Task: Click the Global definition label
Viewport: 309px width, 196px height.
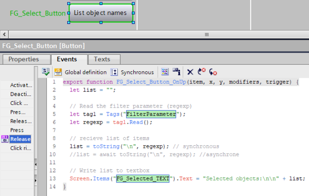Action: 86,72
